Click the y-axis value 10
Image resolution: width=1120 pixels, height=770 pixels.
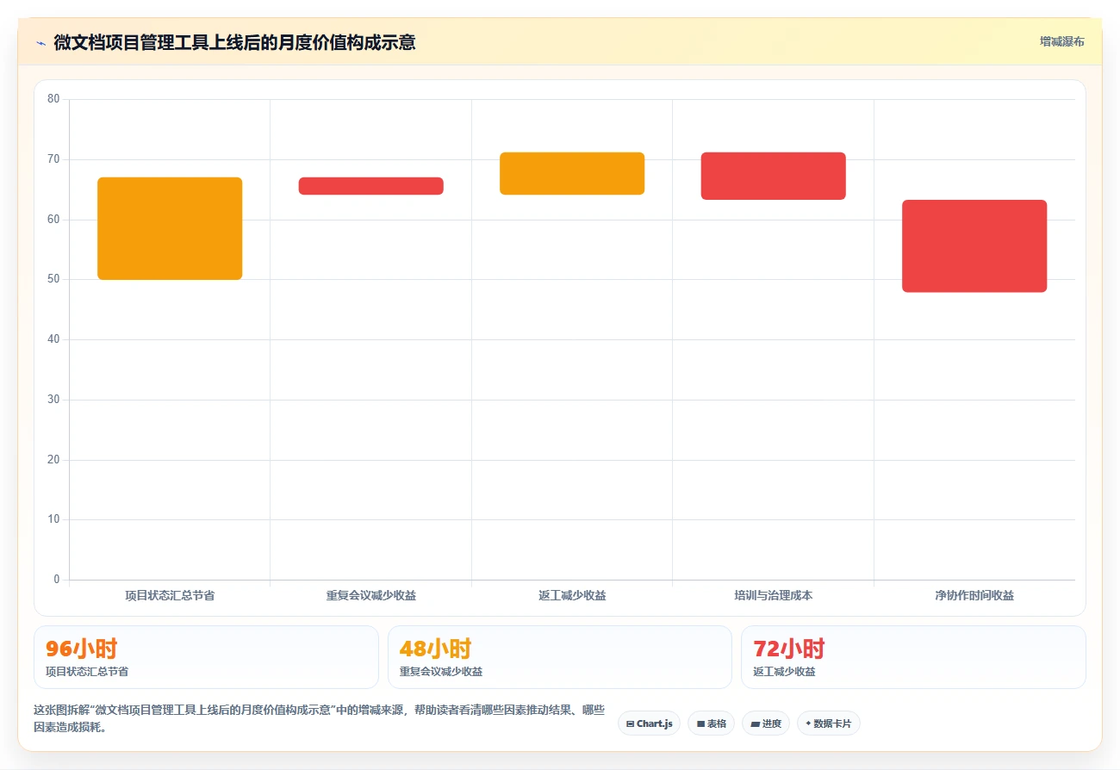(53, 519)
